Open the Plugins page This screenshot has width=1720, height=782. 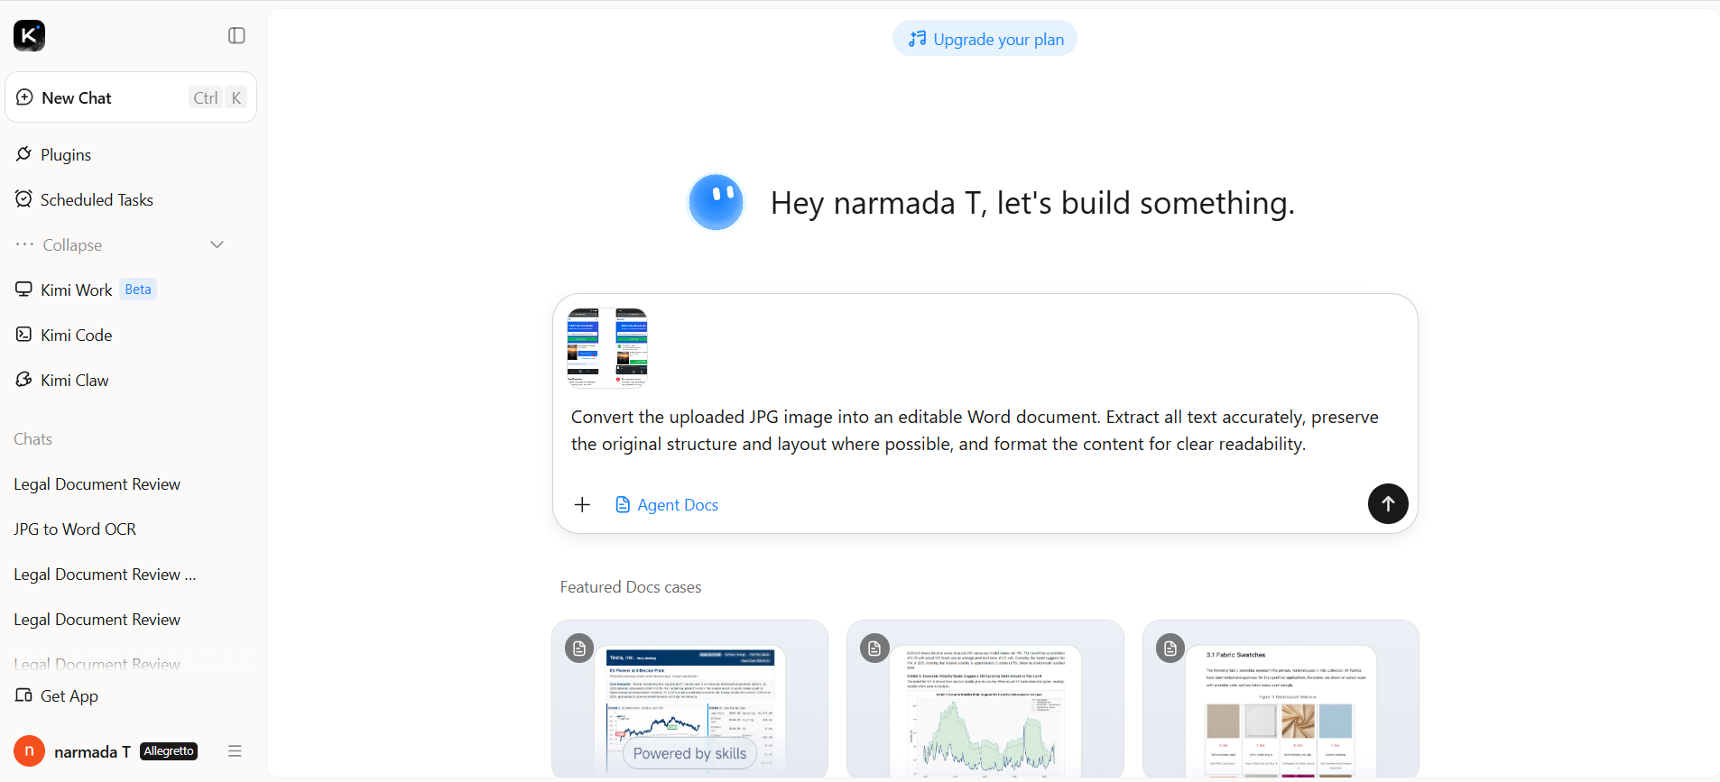pyautogui.click(x=66, y=155)
